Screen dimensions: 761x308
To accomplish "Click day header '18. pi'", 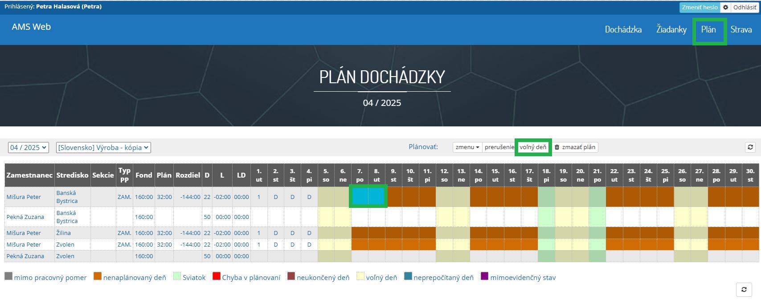I will point(546,175).
